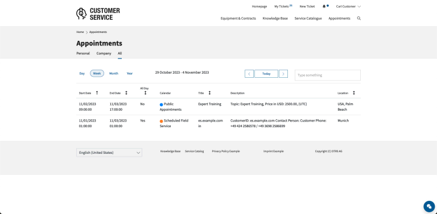Open Equipment & Contracts menu

[238, 18]
